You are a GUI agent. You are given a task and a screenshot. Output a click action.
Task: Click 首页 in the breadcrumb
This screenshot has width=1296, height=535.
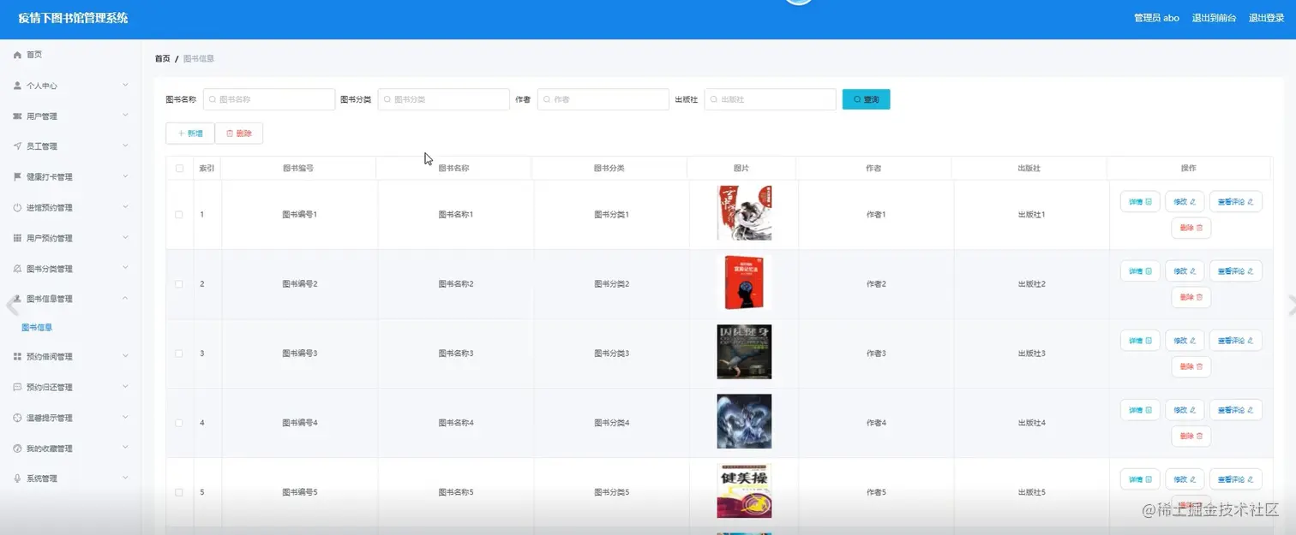pos(162,58)
